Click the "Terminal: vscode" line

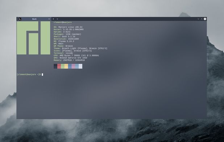(63, 53)
